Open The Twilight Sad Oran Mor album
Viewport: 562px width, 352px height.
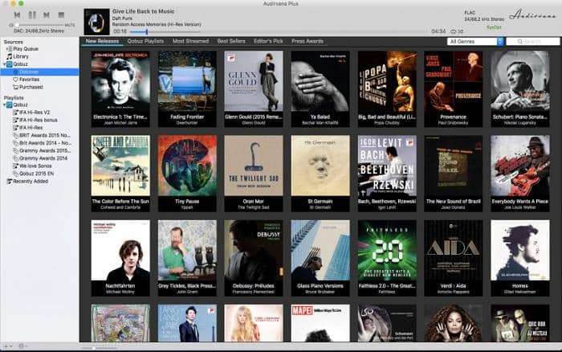click(254, 166)
